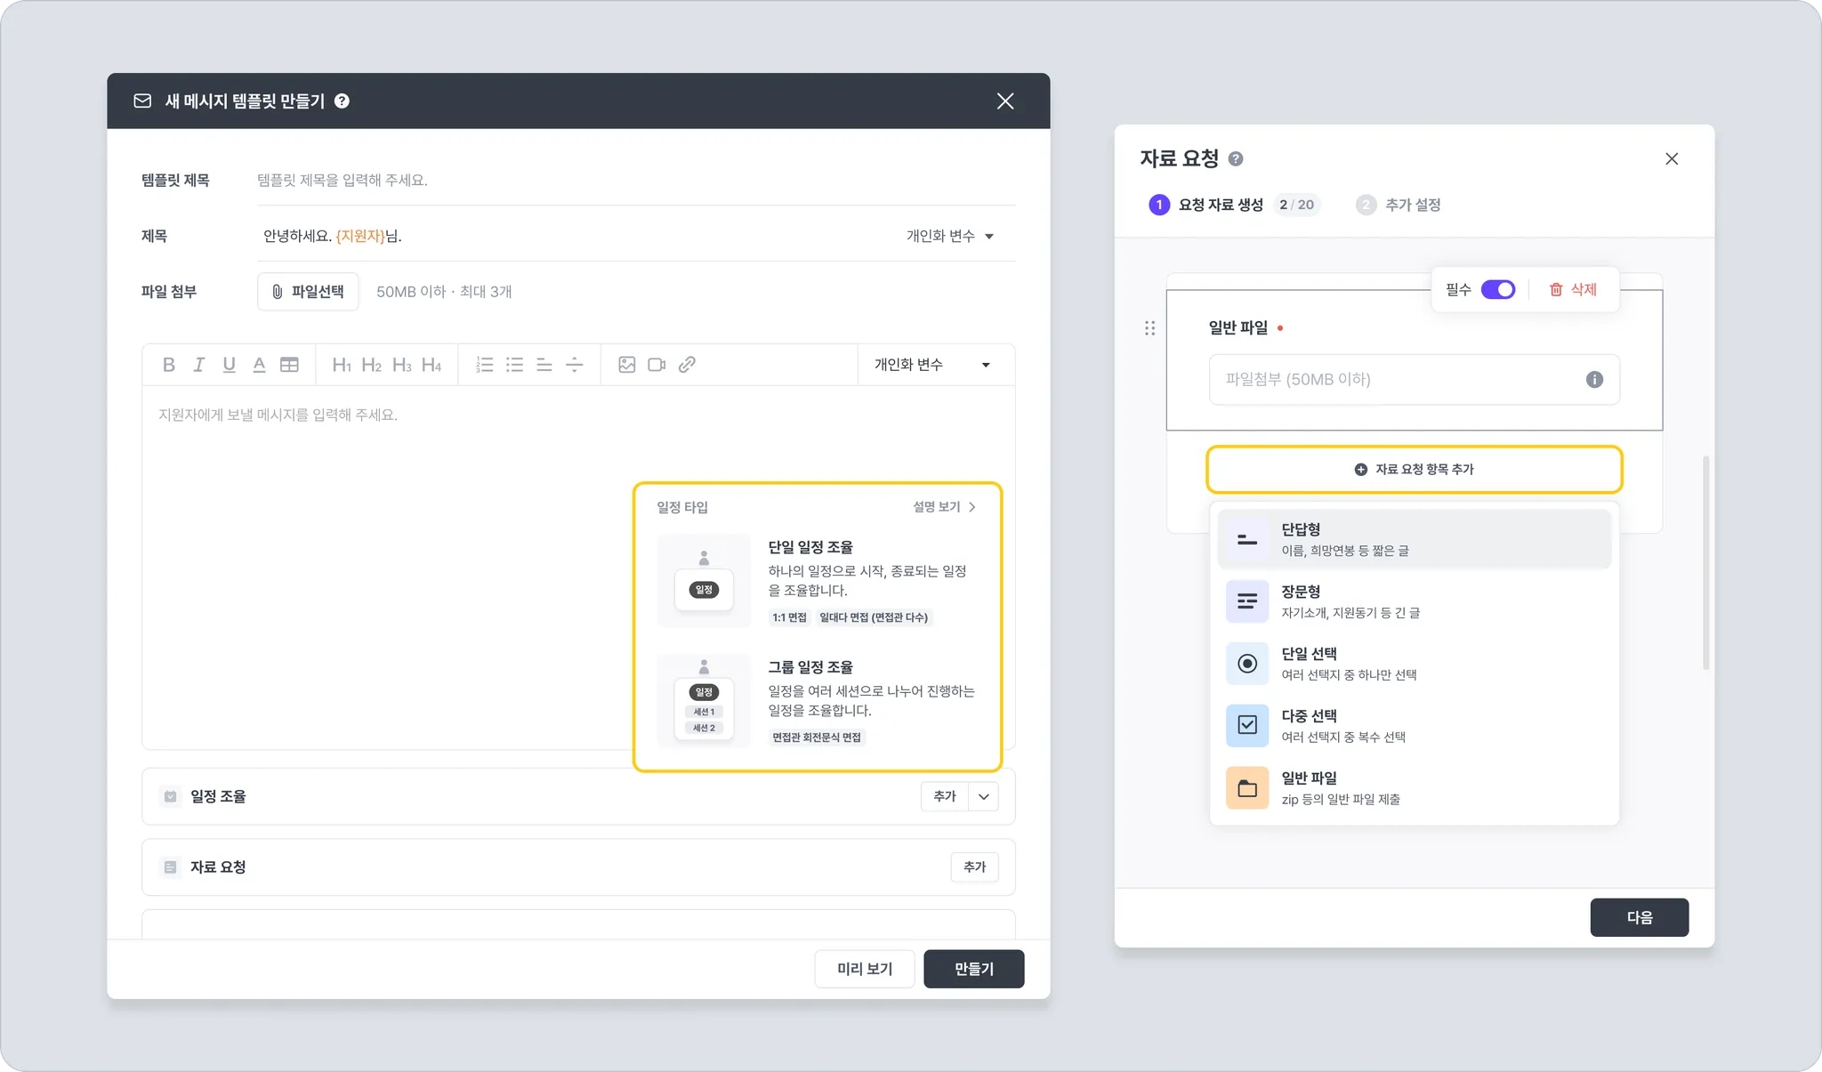This screenshot has height=1072, width=1822.
Task: Insert an image into the message
Action: tap(626, 365)
